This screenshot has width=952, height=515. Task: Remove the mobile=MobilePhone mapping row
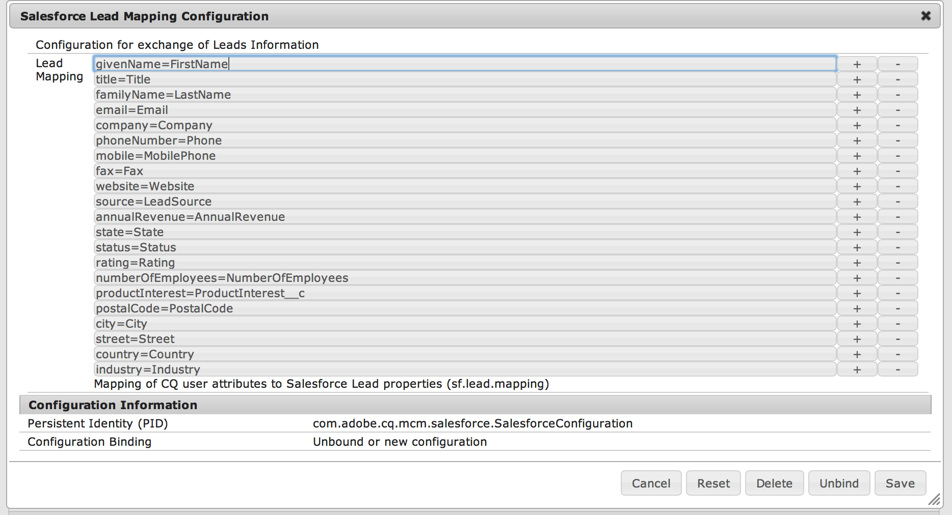pyautogui.click(x=898, y=156)
